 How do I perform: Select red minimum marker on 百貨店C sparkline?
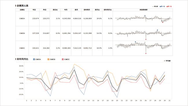(x=146, y=53)
